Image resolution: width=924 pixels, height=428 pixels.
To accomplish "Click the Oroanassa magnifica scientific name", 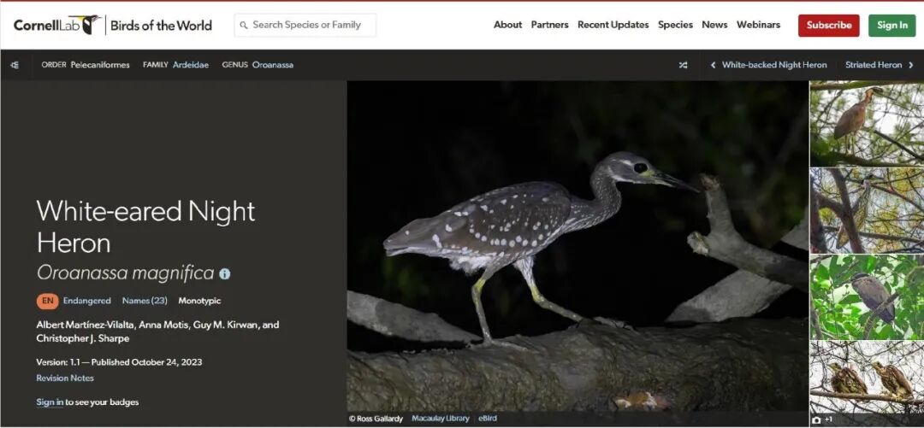I will click(126, 273).
